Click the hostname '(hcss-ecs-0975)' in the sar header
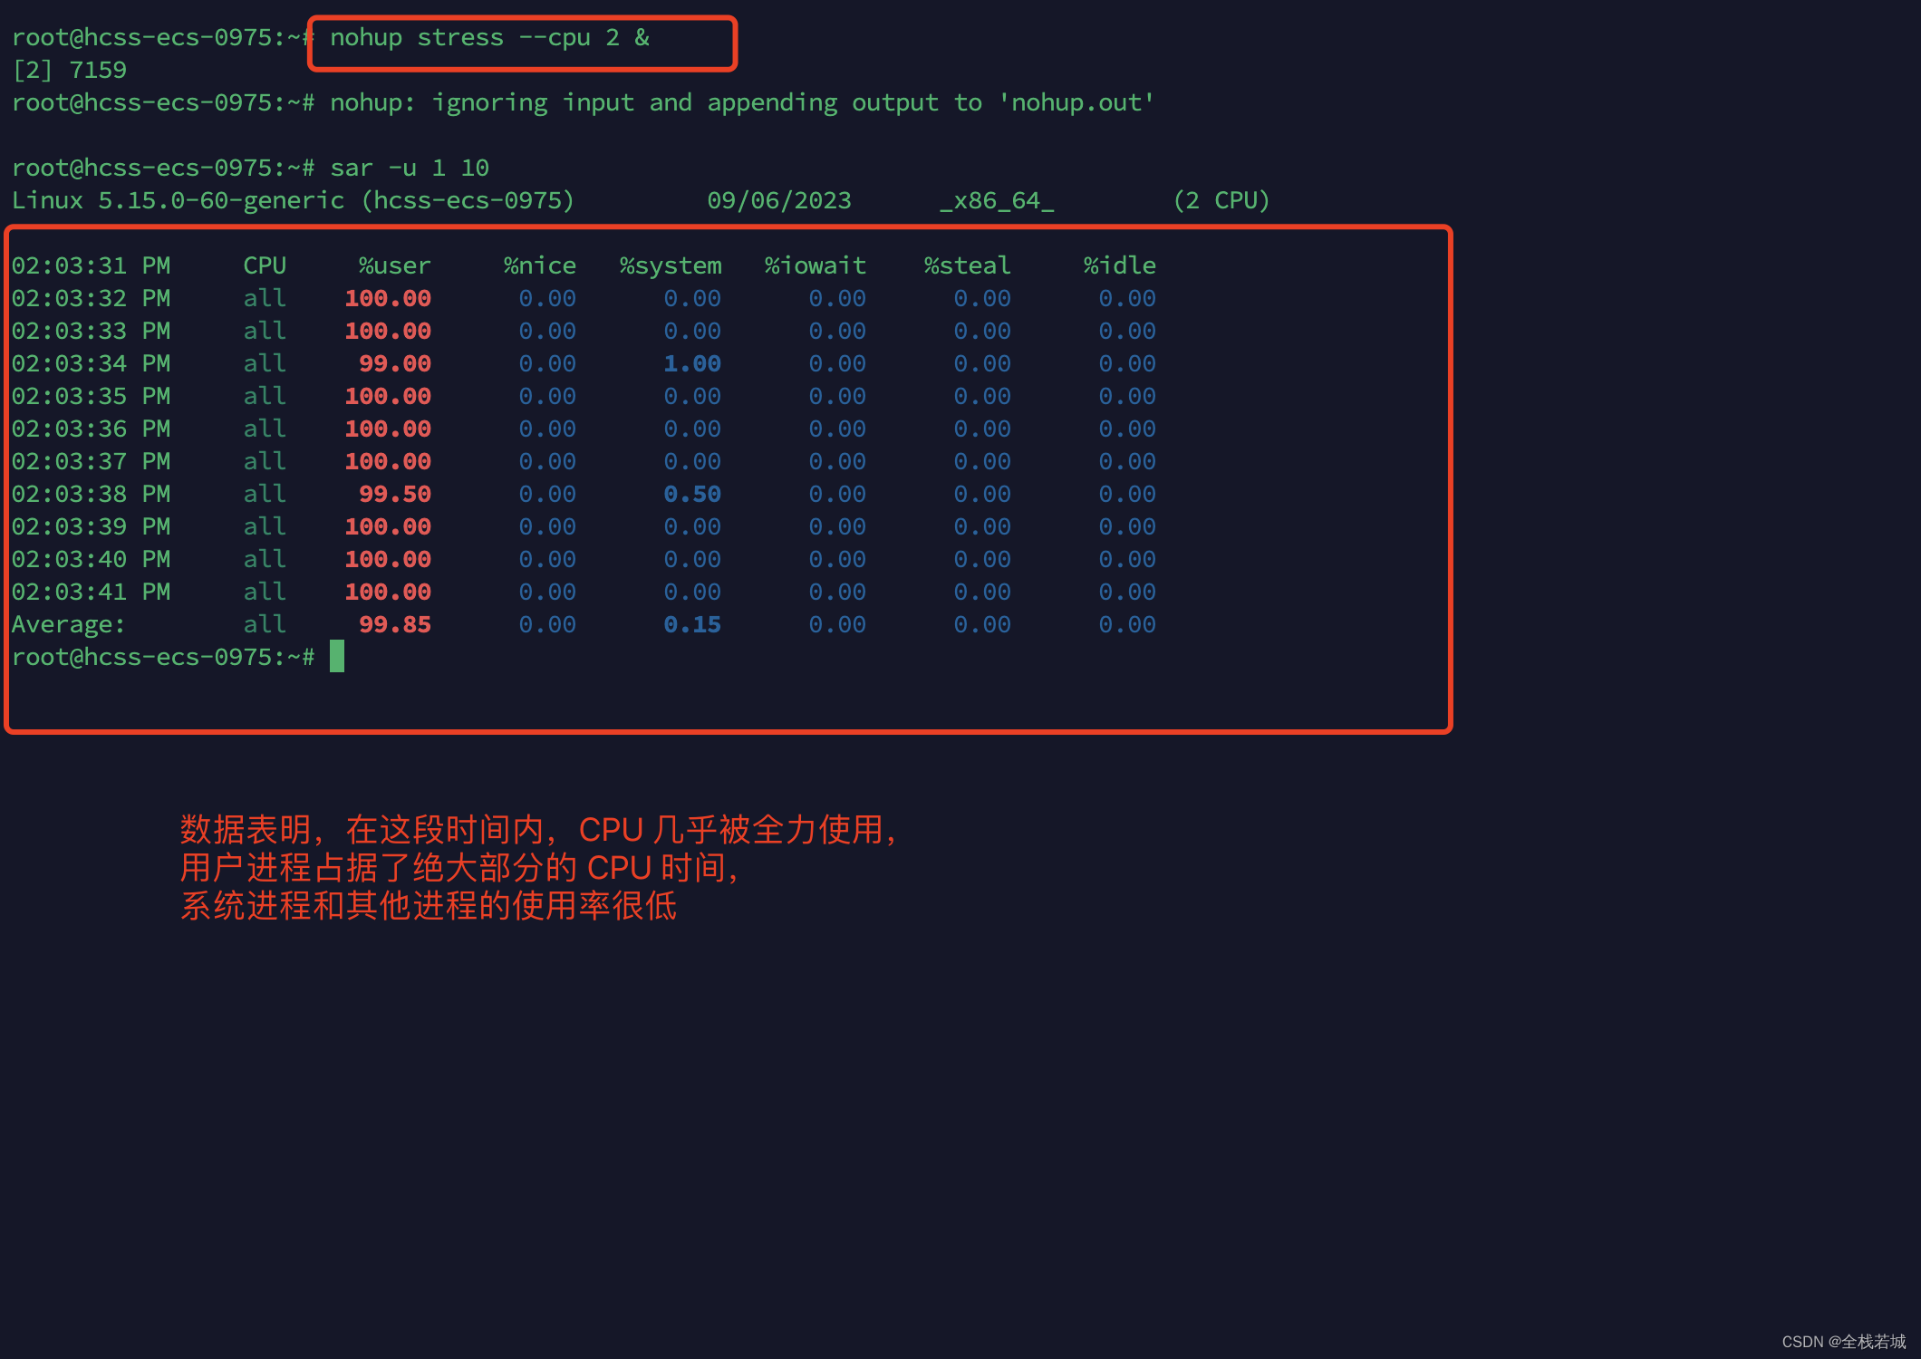1921x1359 pixels. click(468, 201)
